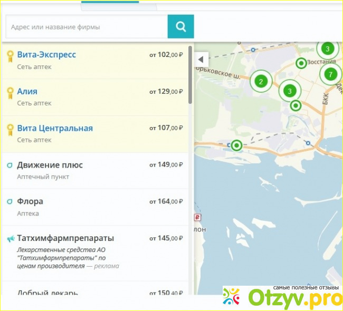Viewport: 343px width, 311px height.
Task: Open the Добрый лекарь listing
Action: click(47, 293)
